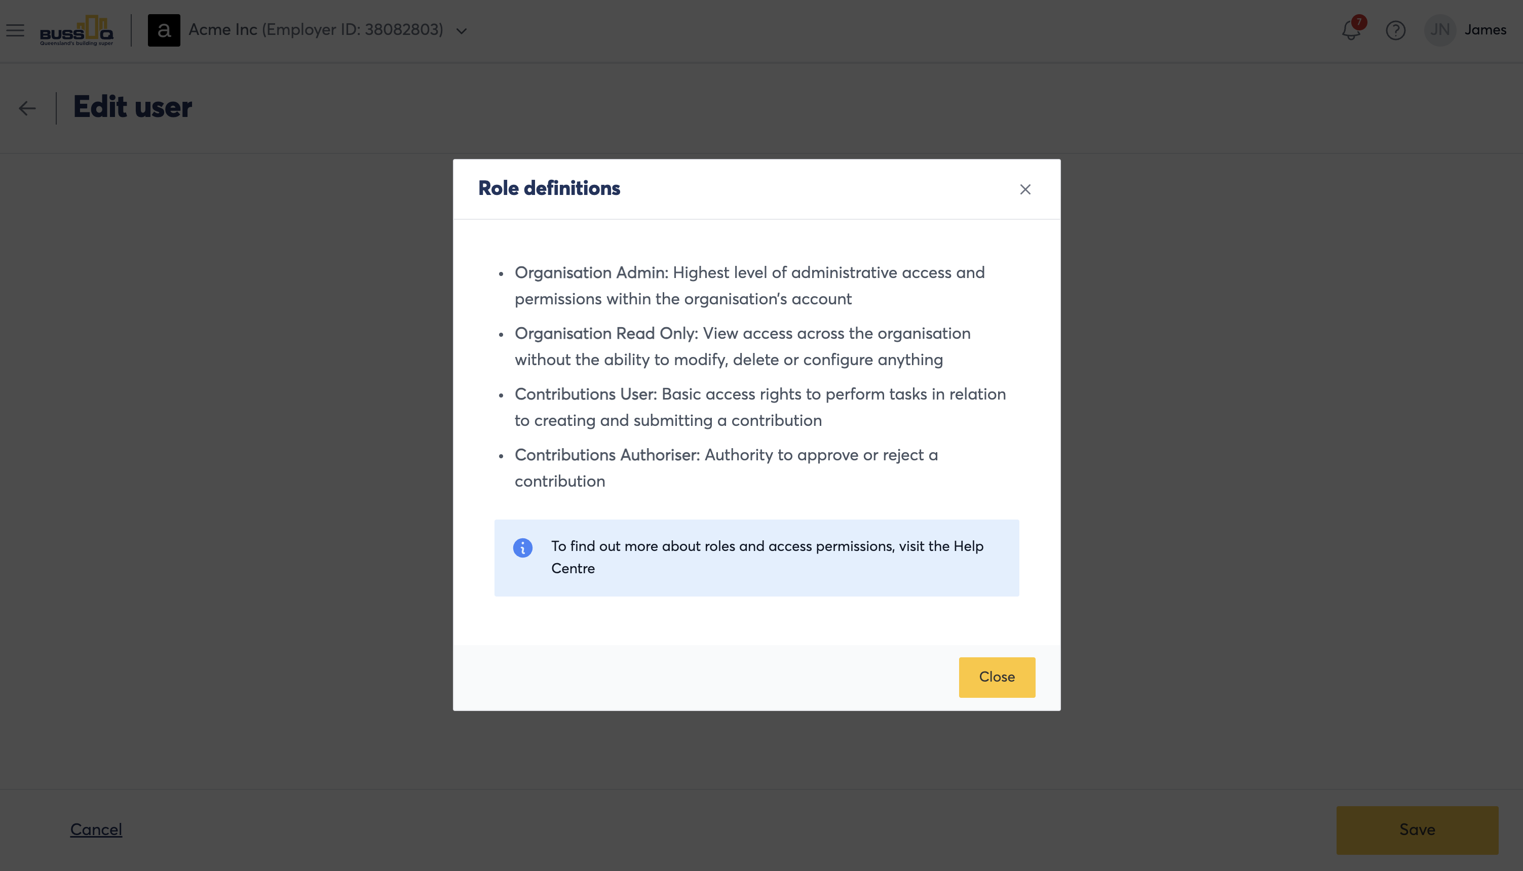Screen dimensions: 1523x871
Task: Click the Help Centre info banner text
Action: tap(767, 557)
